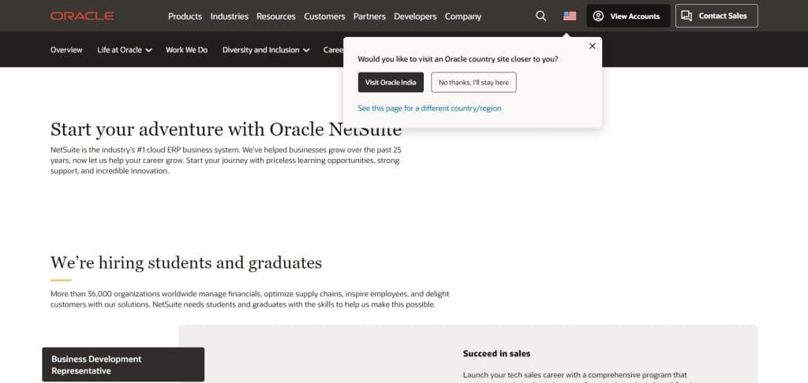Open the Work We Do tab
This screenshot has width=808, height=383.
click(x=186, y=50)
